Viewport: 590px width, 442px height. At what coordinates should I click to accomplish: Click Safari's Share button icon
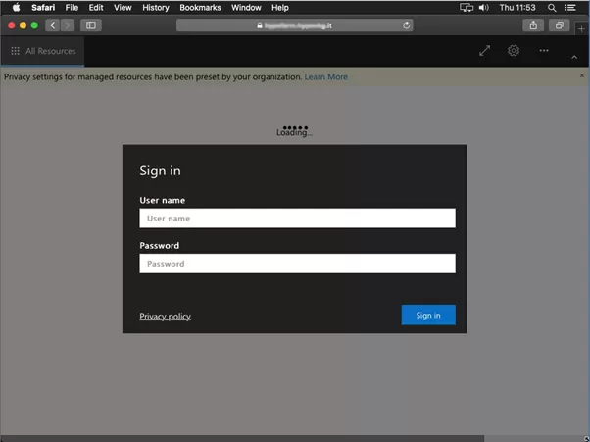pos(533,25)
